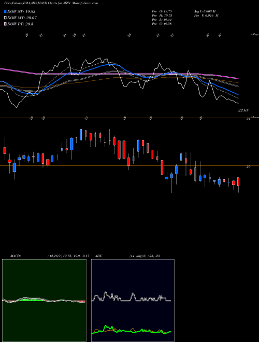Click the ADX values '(14 day) 0, +25, -25'
This screenshot has width=259, height=342.
pyautogui.click(x=145, y=256)
